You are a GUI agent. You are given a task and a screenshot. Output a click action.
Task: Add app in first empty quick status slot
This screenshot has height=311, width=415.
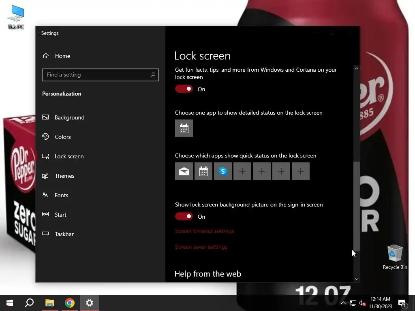(x=242, y=171)
